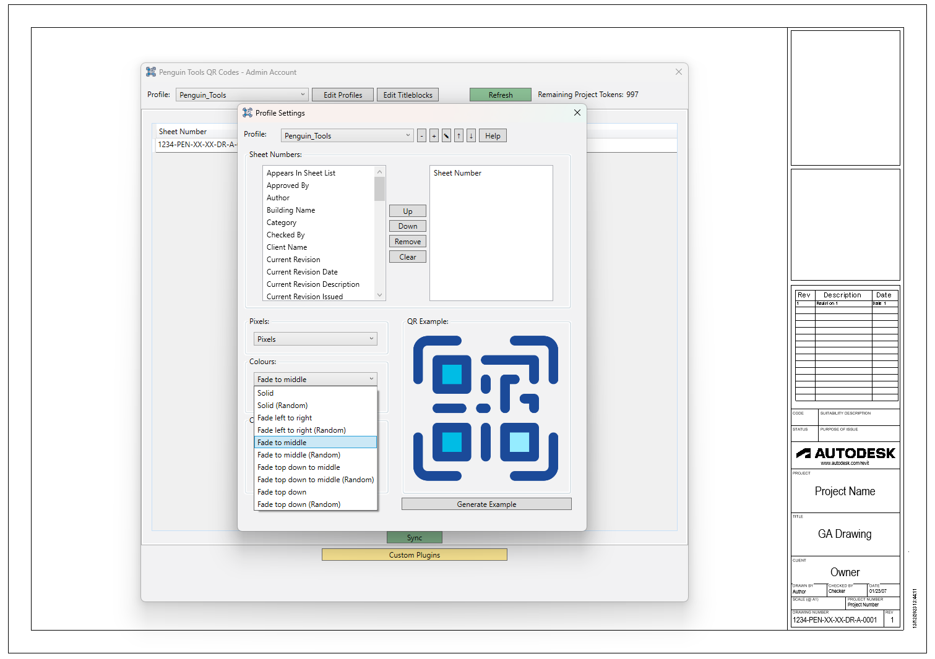935x659 pixels.
Task: Click the QR example preview image
Action: click(486, 408)
